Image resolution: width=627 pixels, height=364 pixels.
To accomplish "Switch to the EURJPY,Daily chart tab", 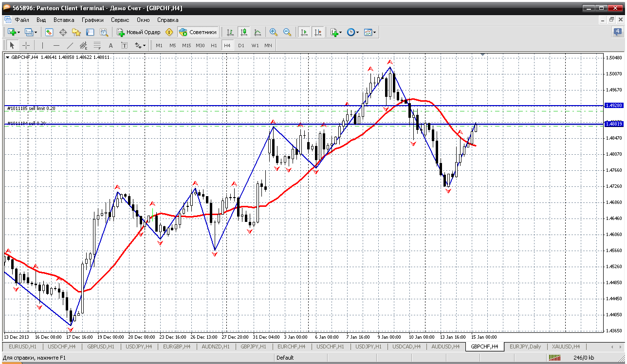I will point(525,346).
